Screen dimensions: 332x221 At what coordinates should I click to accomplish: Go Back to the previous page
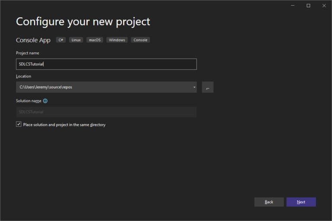[269, 202]
